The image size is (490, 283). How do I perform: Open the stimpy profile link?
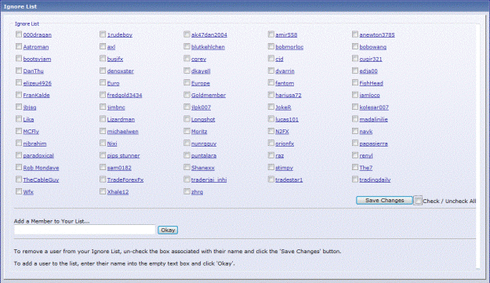pos(284,168)
